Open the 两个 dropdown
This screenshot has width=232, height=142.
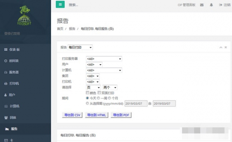point(110,87)
